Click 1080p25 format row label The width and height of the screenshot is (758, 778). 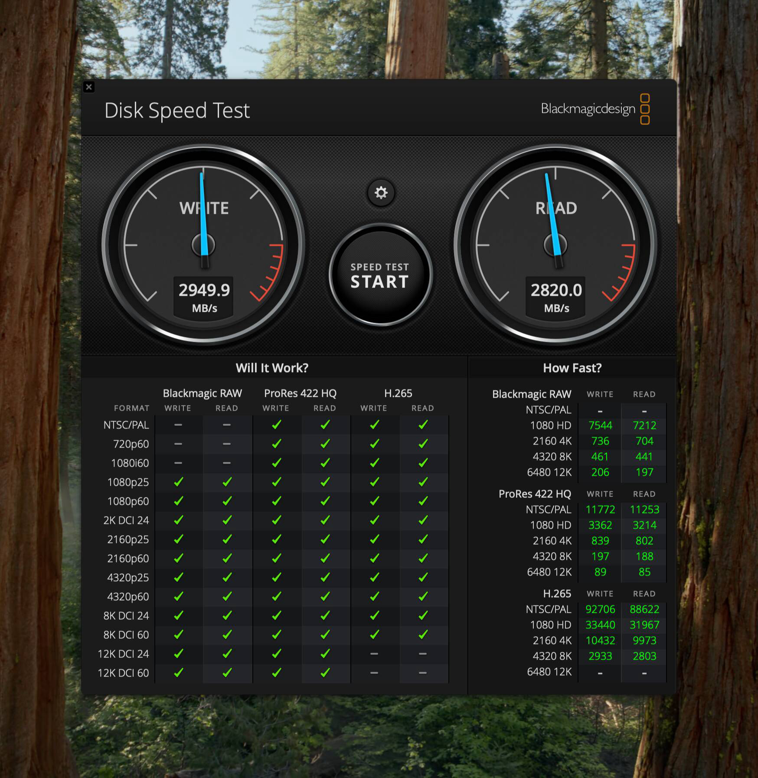128,482
